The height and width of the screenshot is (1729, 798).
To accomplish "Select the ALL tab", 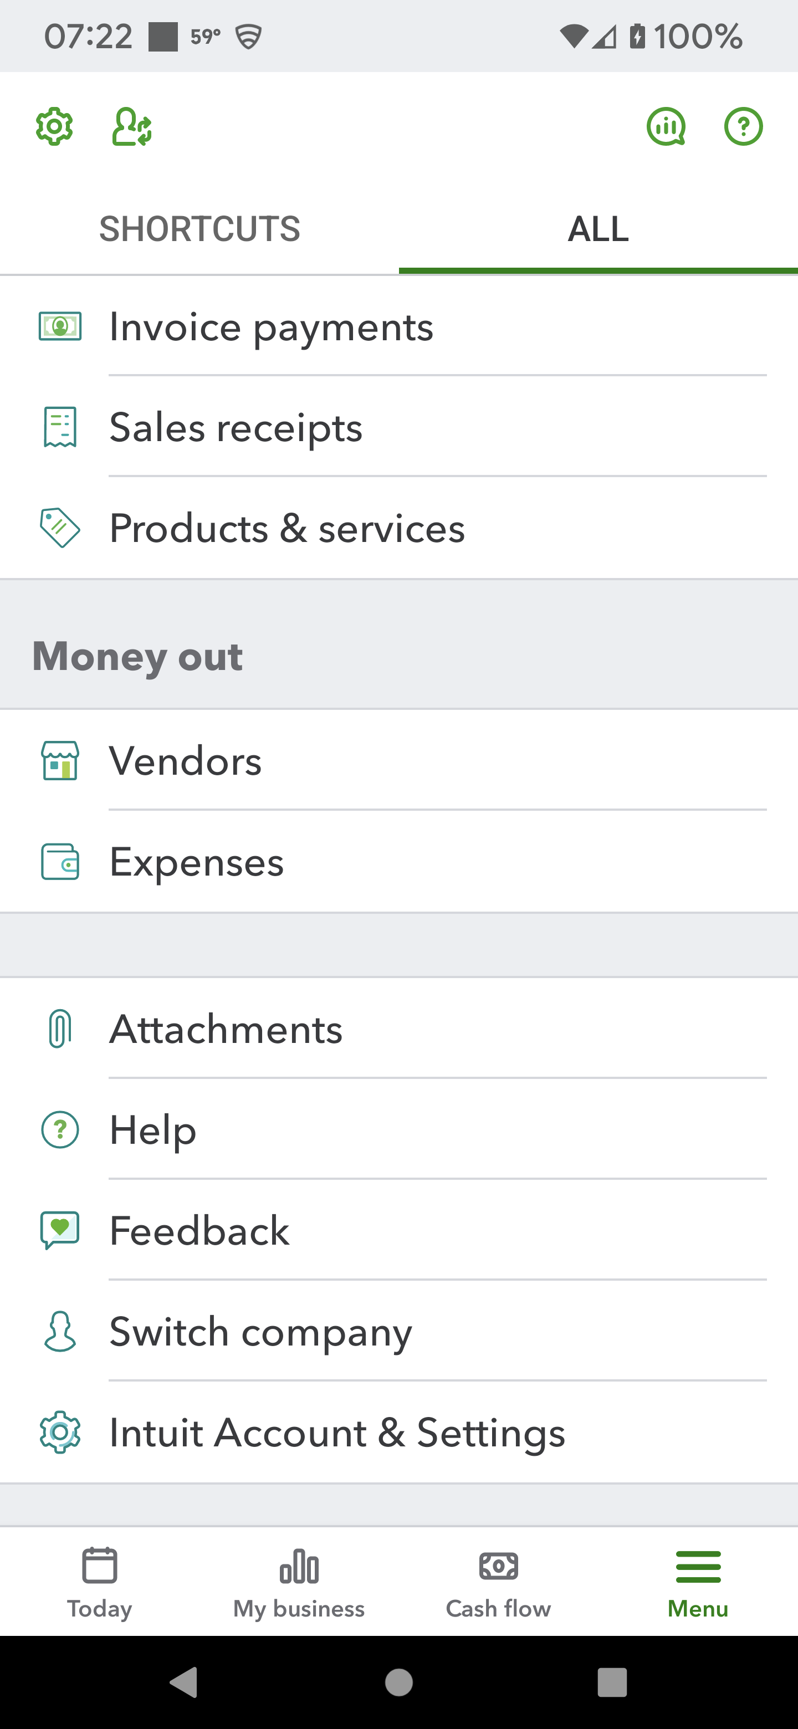I will pos(598,229).
